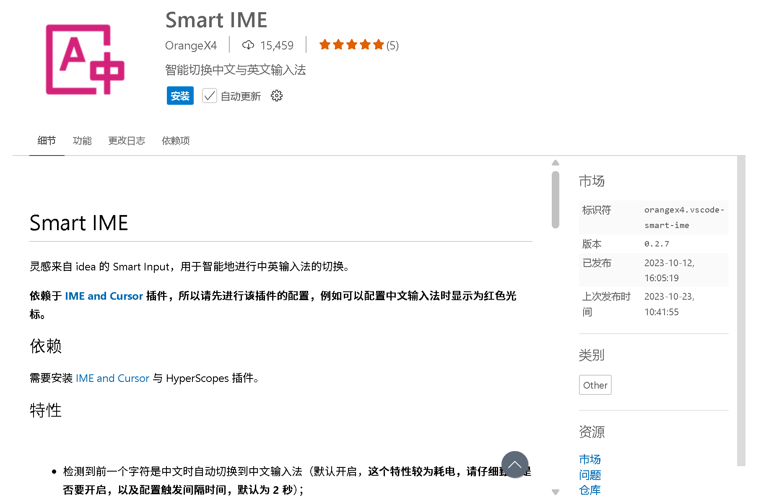The height and width of the screenshot is (498, 779).
Task: Open the extension manage gear icon
Action: point(277,96)
